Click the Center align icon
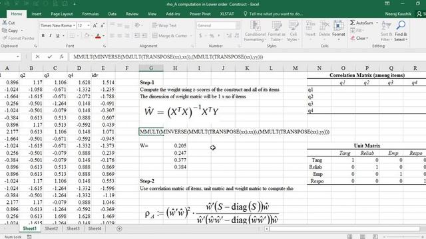 tap(120, 35)
